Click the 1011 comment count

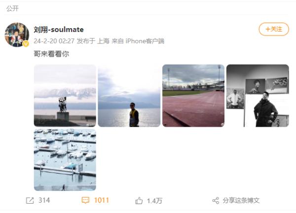[x=102, y=200]
